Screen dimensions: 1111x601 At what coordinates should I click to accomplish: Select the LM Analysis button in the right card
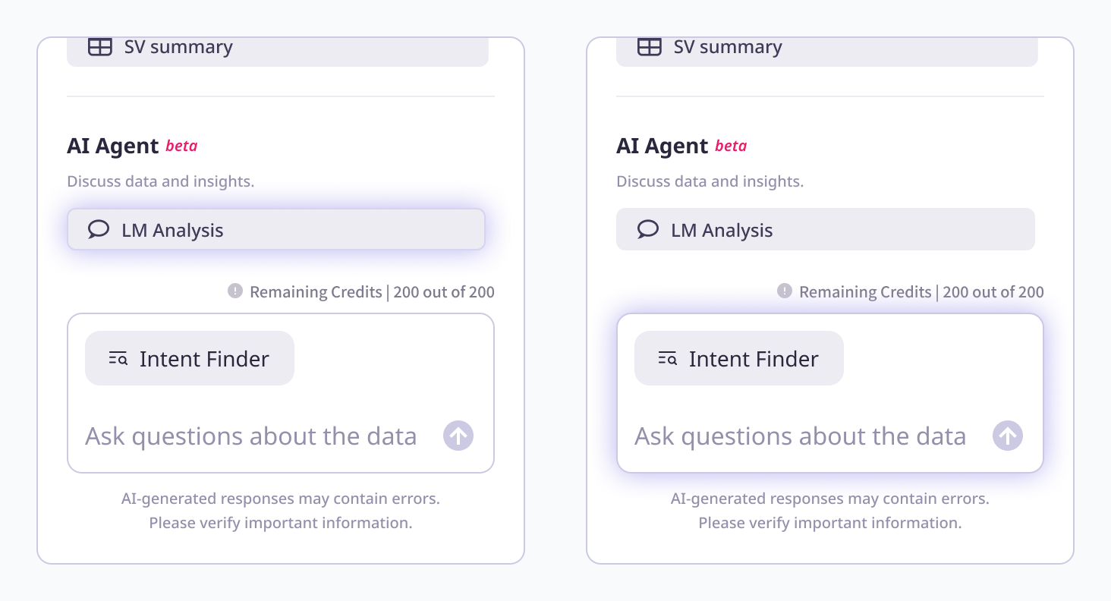(826, 229)
